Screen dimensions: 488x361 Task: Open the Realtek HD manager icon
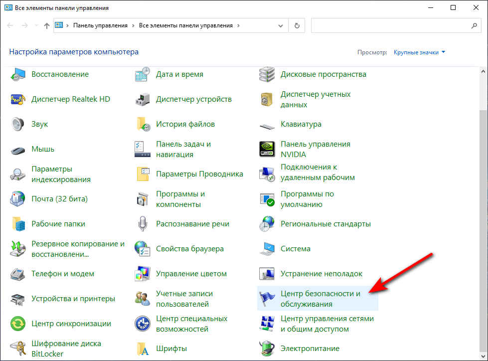[x=18, y=99]
